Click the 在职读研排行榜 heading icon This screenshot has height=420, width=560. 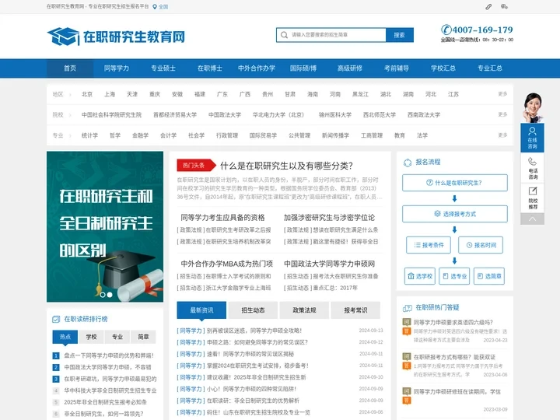click(56, 320)
